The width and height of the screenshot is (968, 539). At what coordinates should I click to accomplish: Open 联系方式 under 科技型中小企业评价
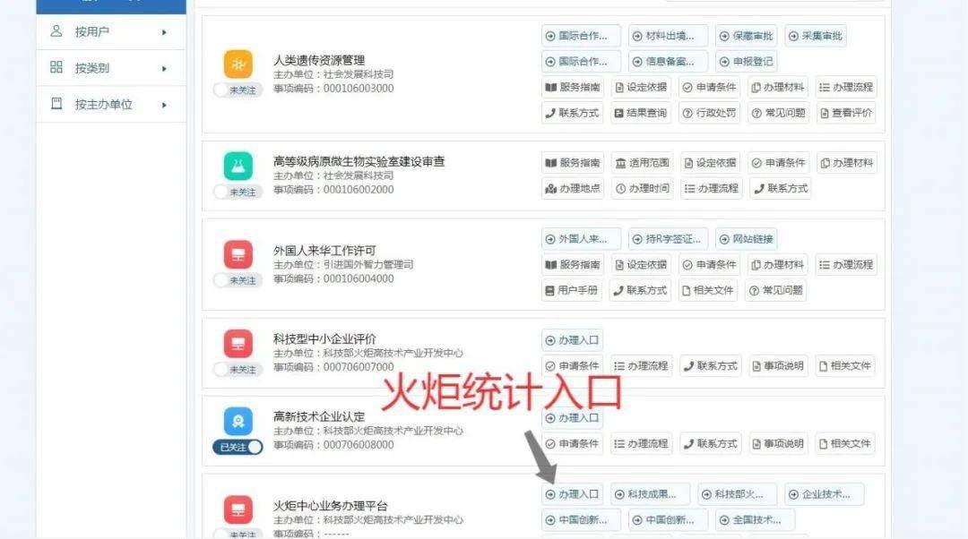711,365
